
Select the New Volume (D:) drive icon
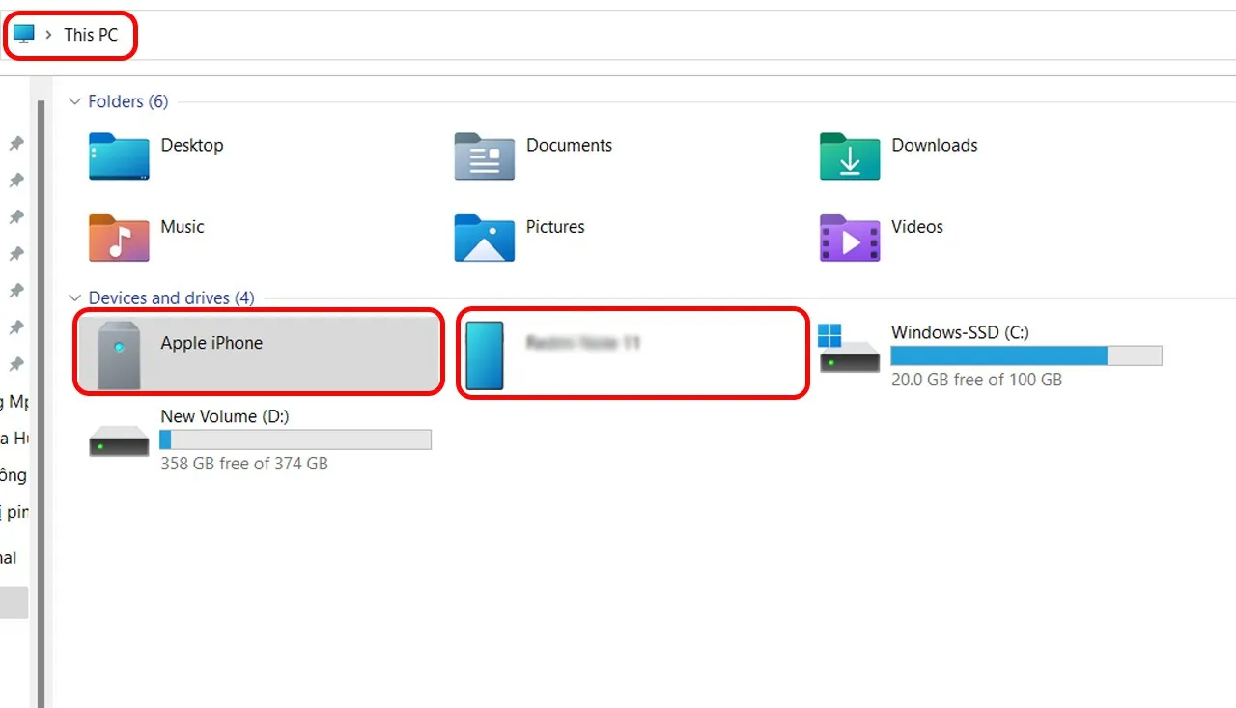point(119,439)
